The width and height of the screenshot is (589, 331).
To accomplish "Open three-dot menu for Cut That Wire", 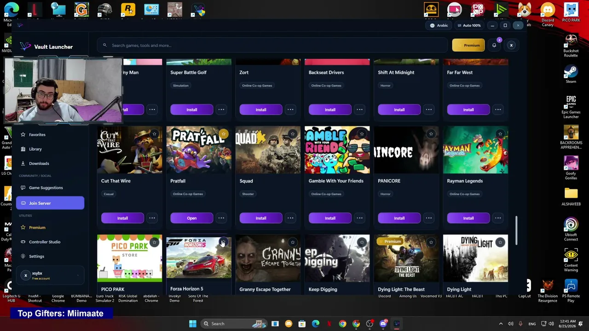I will pyautogui.click(x=152, y=218).
